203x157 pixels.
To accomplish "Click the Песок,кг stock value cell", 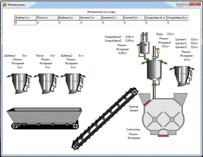I will coord(47,23).
